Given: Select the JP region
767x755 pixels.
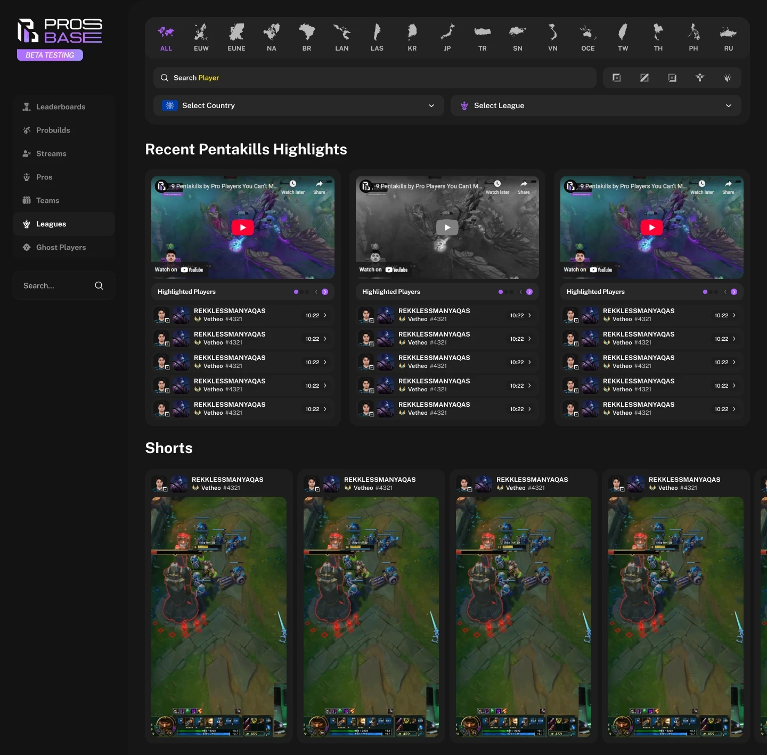Looking at the screenshot, I should (x=447, y=38).
